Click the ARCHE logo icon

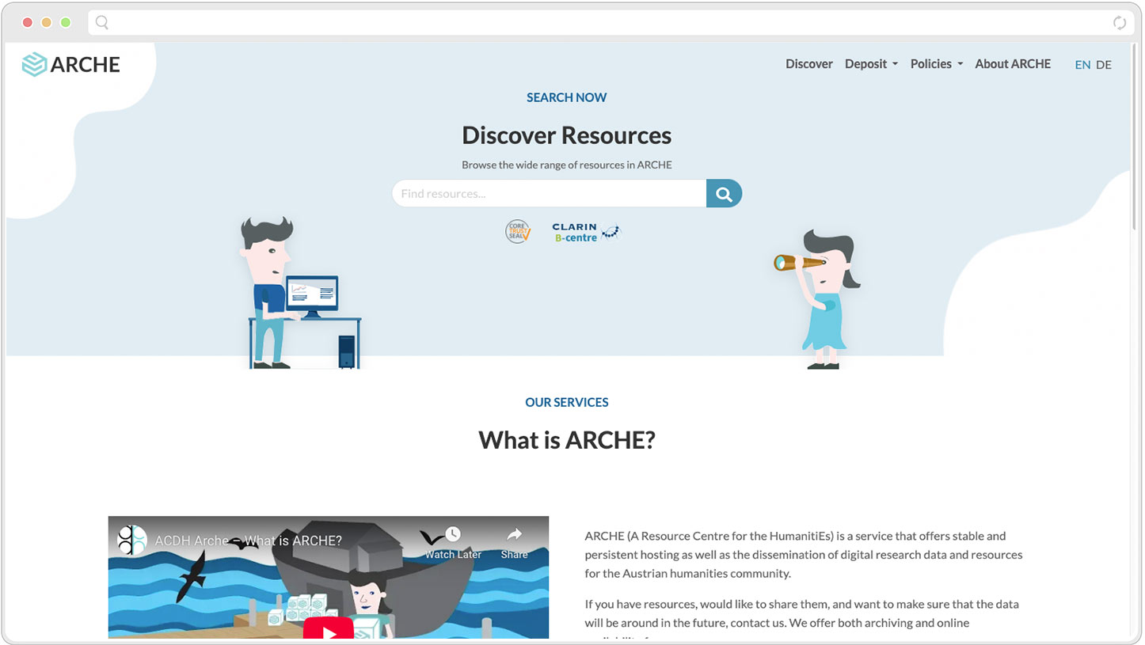pyautogui.click(x=34, y=64)
